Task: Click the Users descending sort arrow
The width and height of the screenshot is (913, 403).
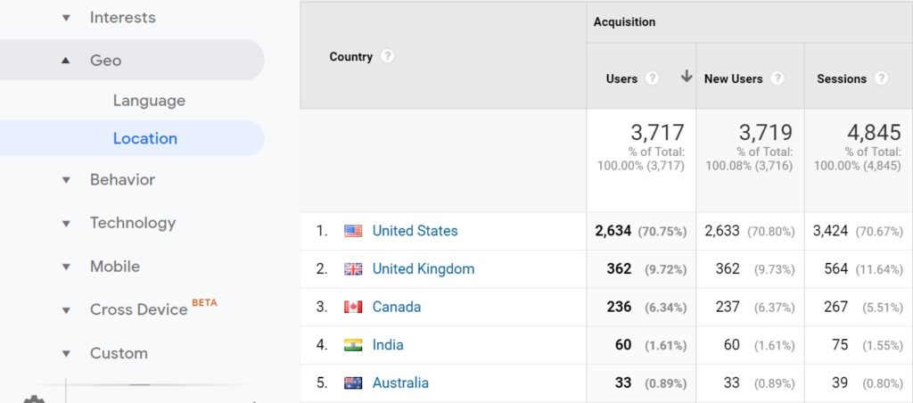Action: (687, 77)
